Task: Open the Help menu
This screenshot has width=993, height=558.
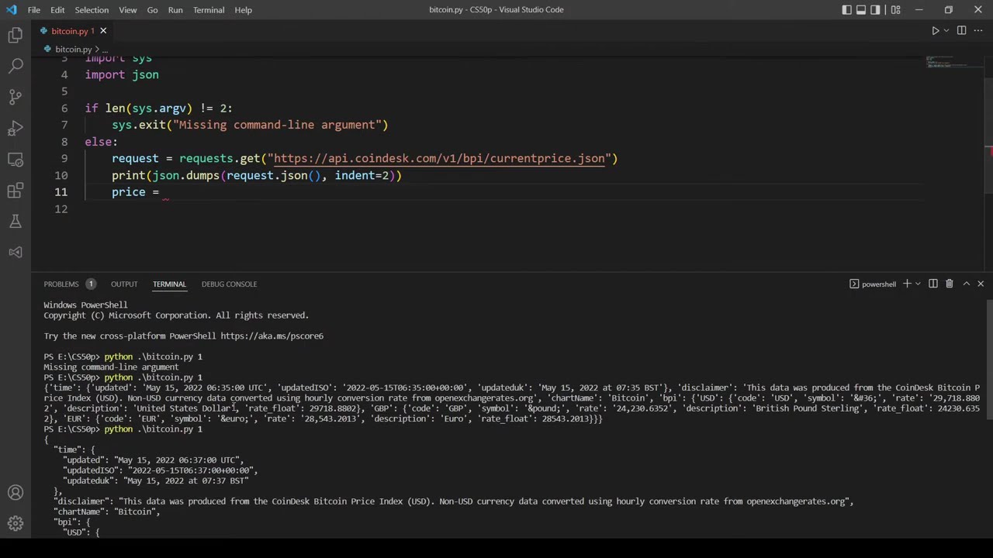Action: click(243, 9)
